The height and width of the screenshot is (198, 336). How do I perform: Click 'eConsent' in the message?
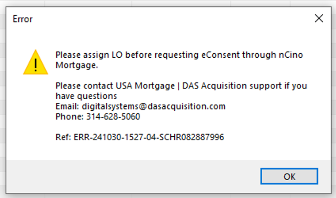point(220,55)
